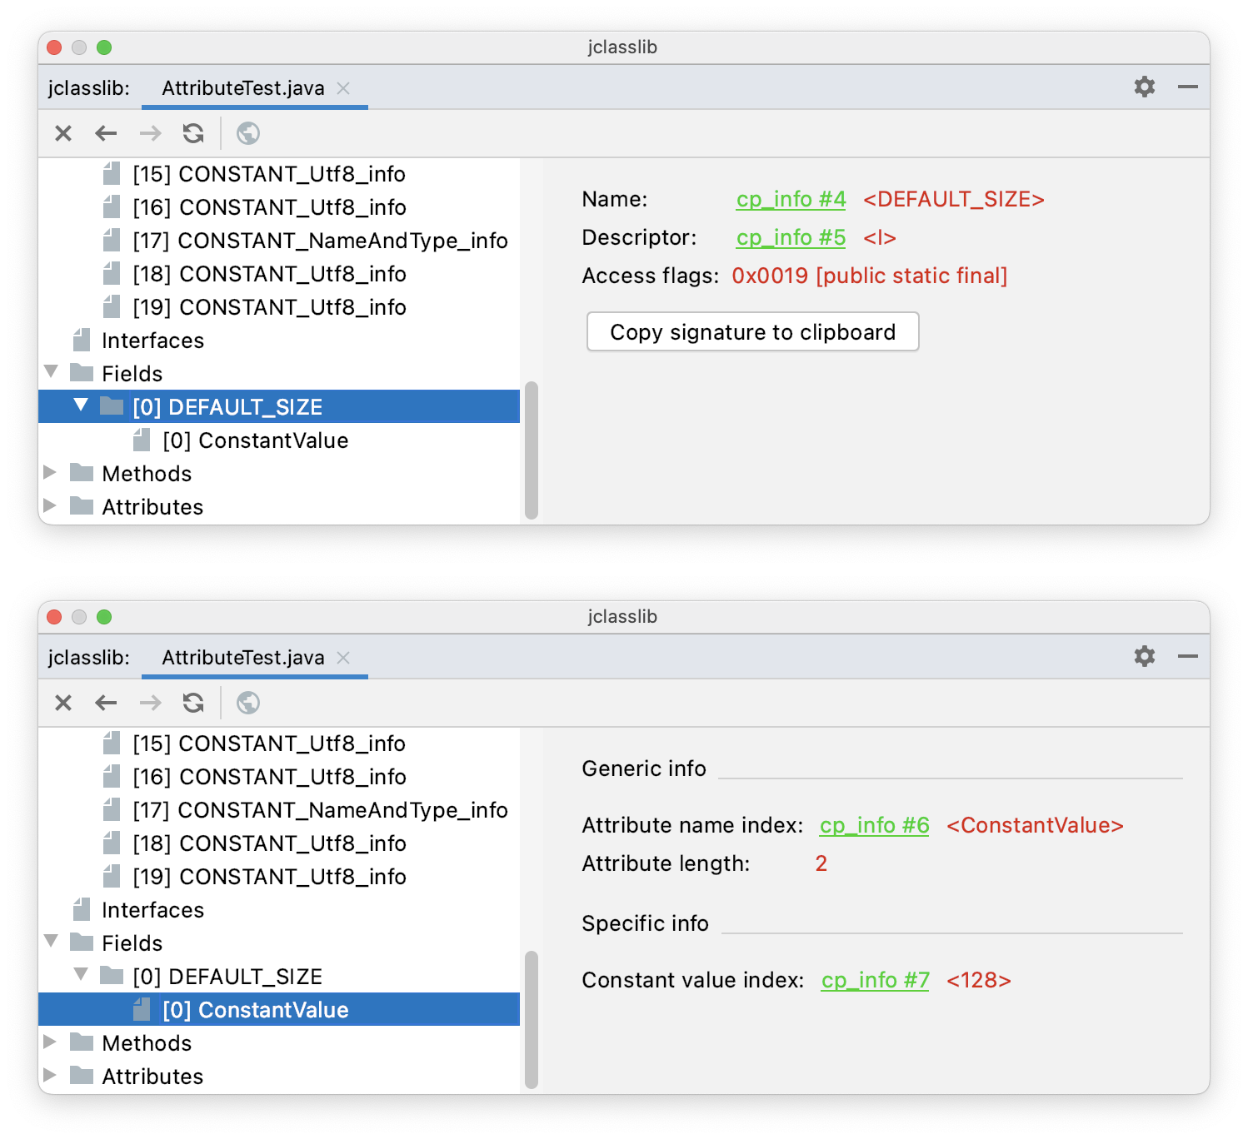Open the cp_info #6 attribute name link

coord(874,826)
